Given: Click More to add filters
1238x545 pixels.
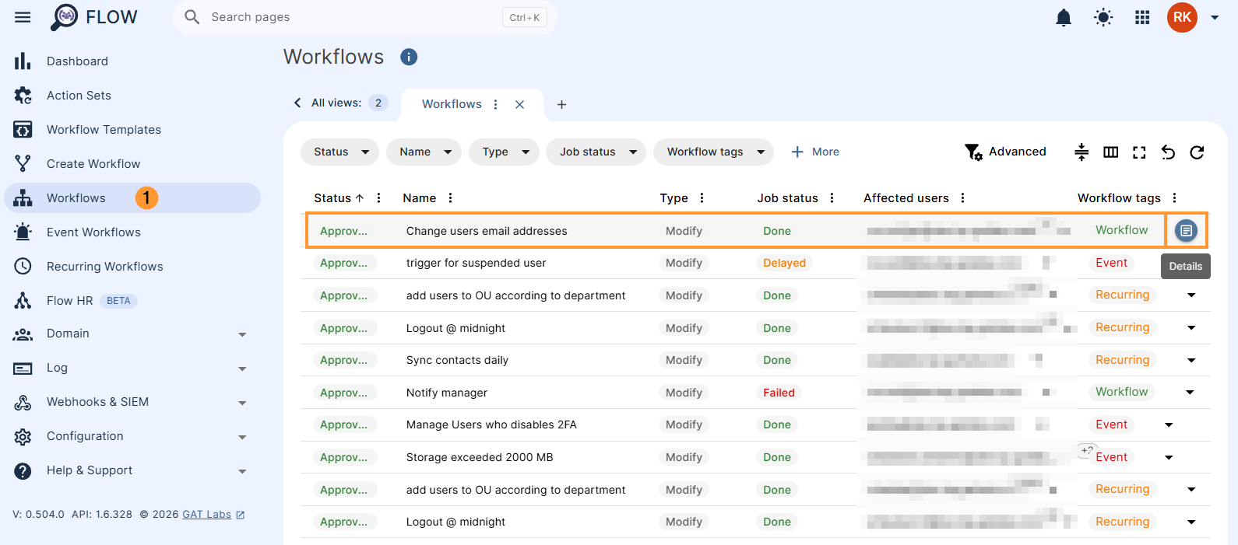Looking at the screenshot, I should [815, 152].
